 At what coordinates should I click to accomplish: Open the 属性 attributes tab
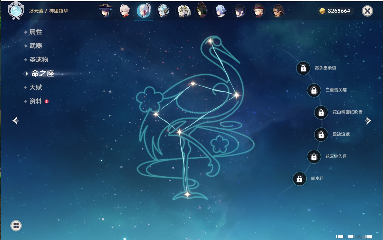pyautogui.click(x=36, y=32)
